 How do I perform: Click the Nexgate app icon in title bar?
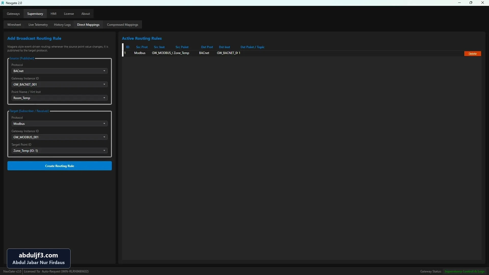tap(3, 3)
